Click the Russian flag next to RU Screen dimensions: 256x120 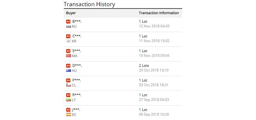click(x=68, y=26)
